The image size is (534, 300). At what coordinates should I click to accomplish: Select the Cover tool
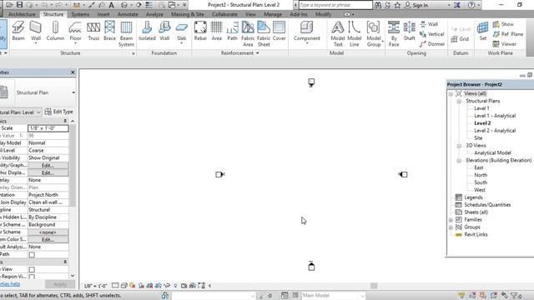(280, 32)
